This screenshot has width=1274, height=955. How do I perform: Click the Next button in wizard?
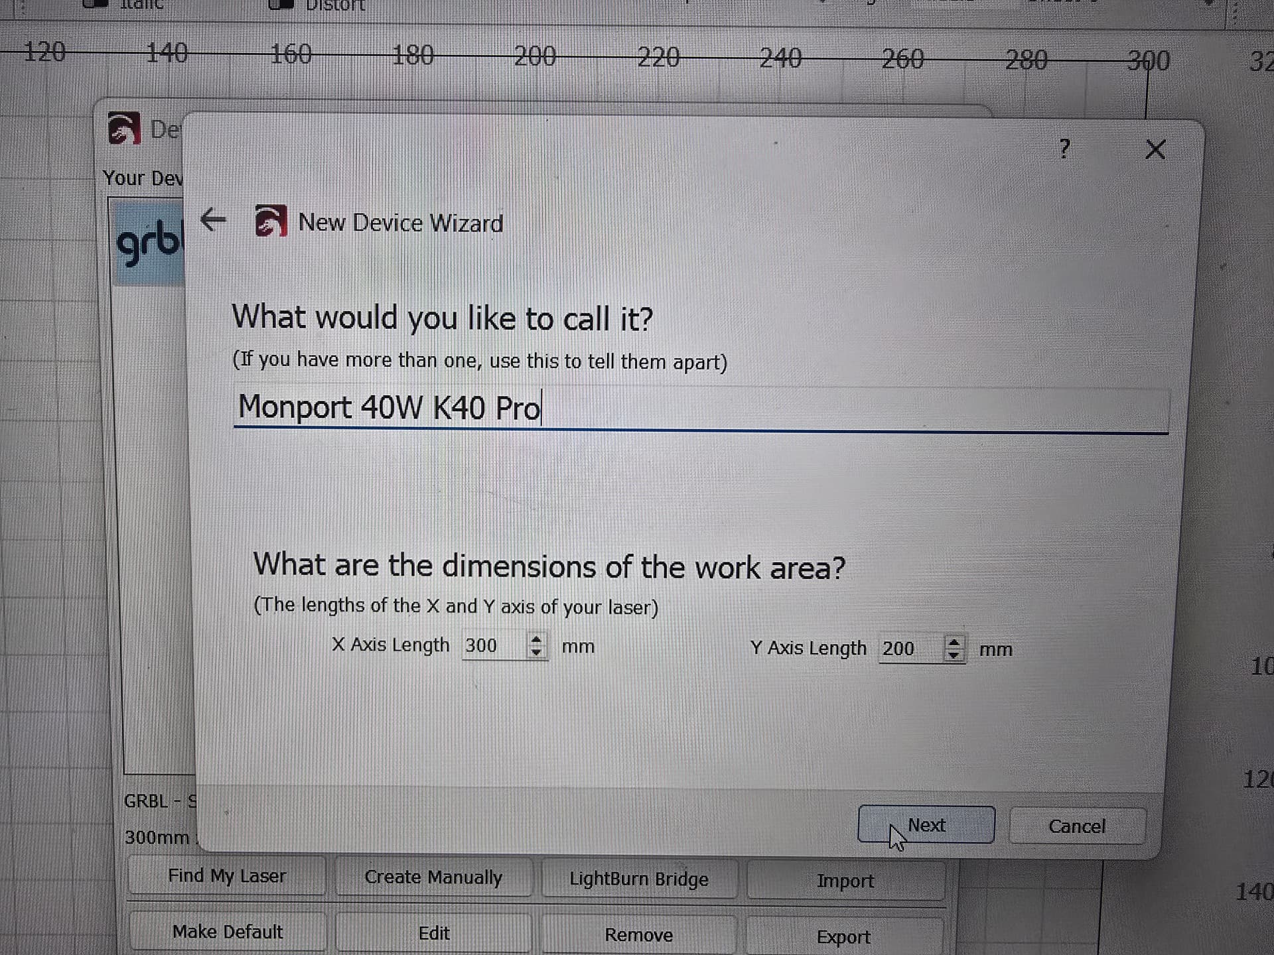click(x=926, y=825)
